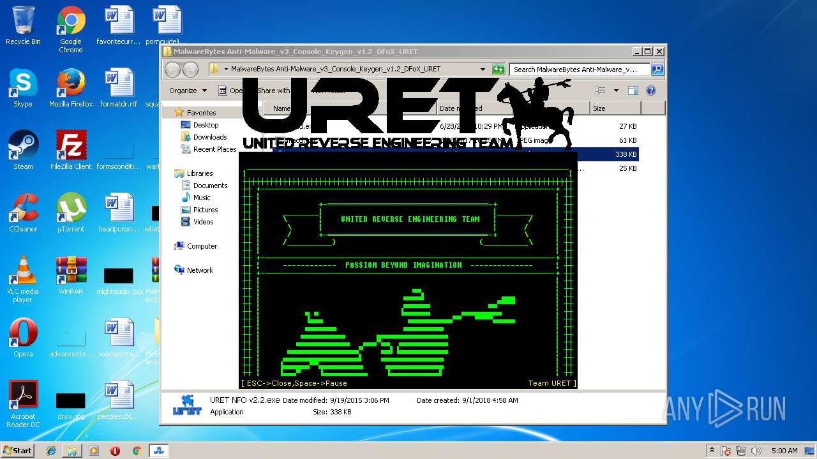Select the drsix.jpg file on the desktop
The width and height of the screenshot is (817, 459).
[71, 407]
